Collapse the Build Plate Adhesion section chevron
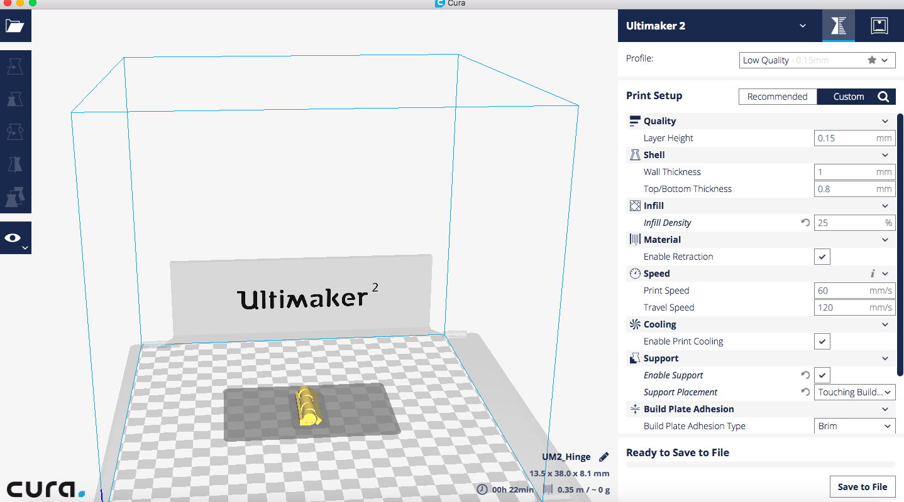Viewport: 904px width, 502px height. click(x=885, y=409)
